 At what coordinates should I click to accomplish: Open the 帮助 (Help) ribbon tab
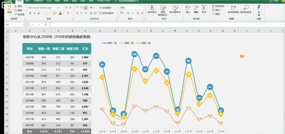tap(91, 1)
